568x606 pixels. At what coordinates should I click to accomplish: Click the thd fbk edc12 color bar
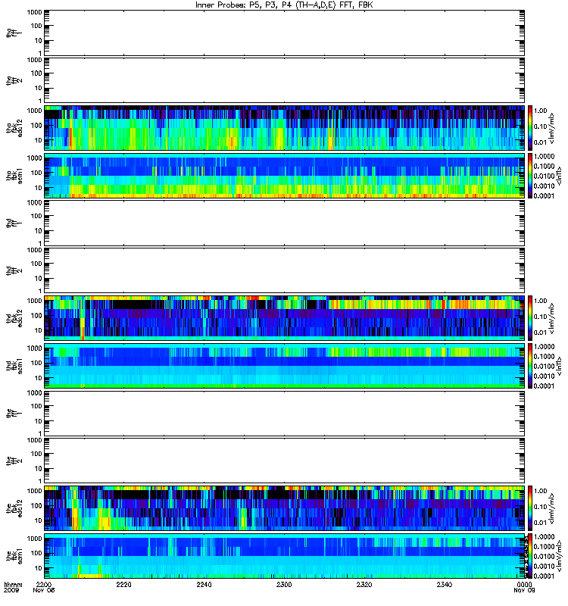pyautogui.click(x=530, y=317)
